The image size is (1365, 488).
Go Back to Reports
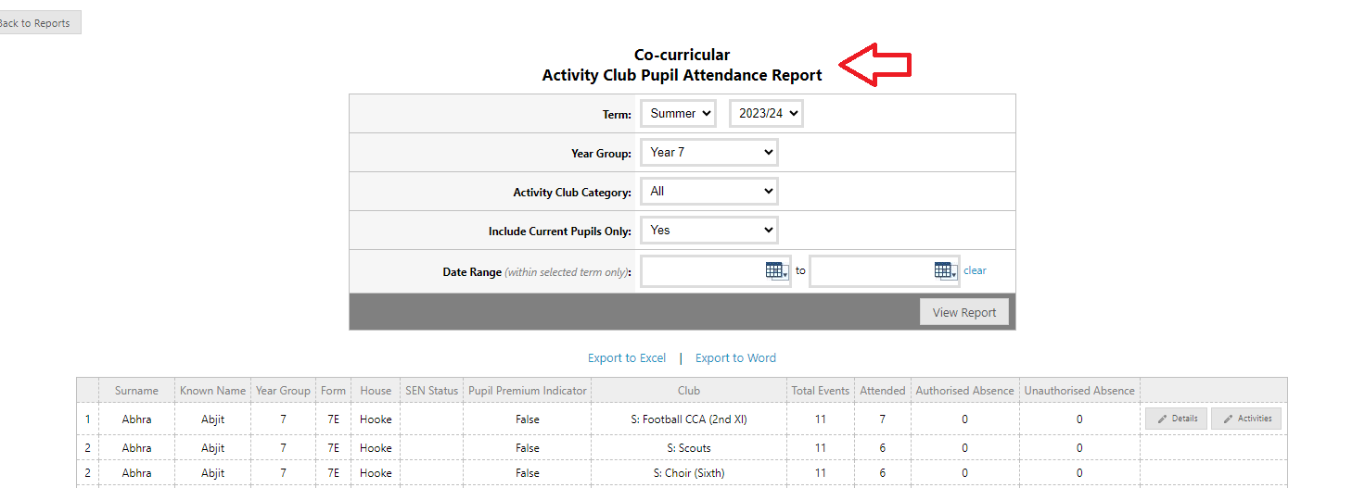tap(37, 23)
